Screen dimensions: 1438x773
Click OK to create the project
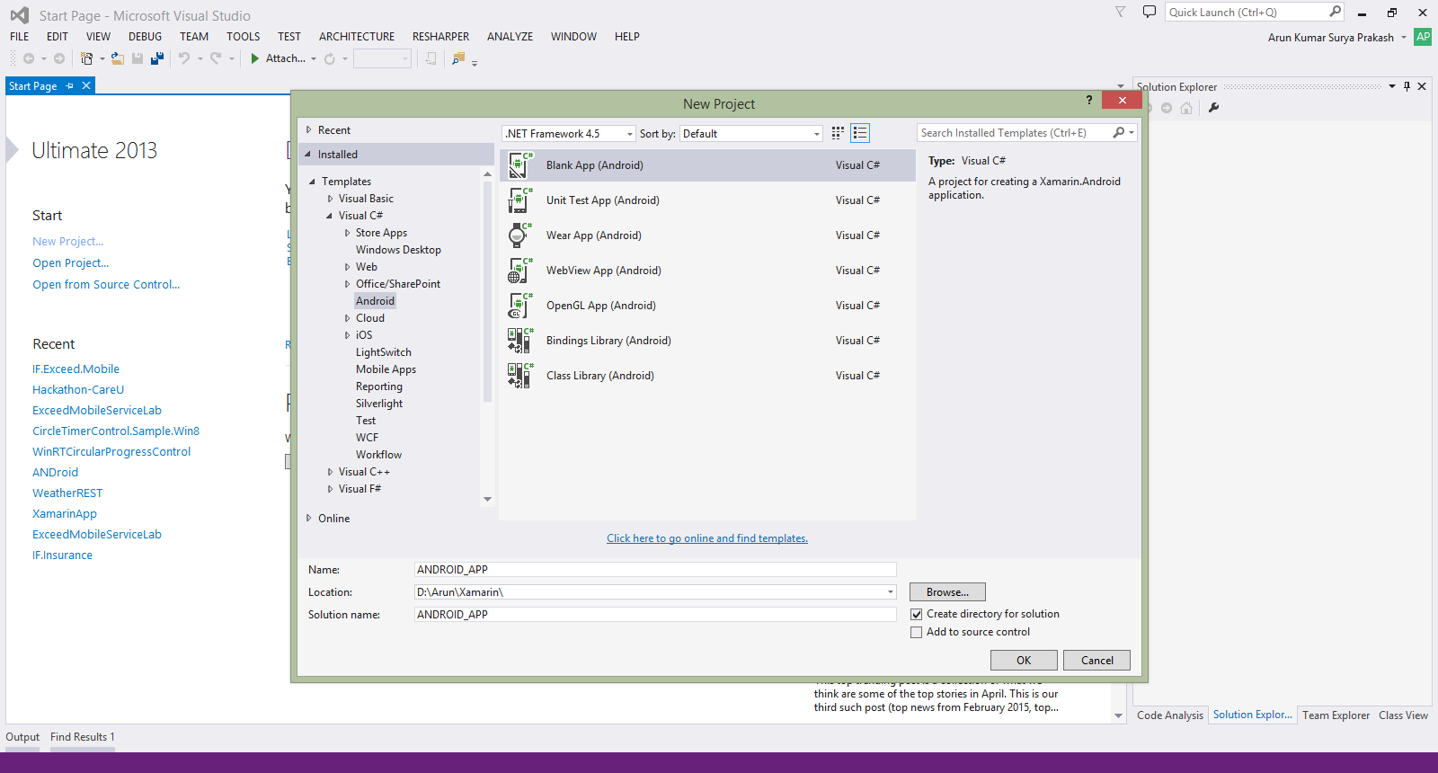click(1024, 661)
